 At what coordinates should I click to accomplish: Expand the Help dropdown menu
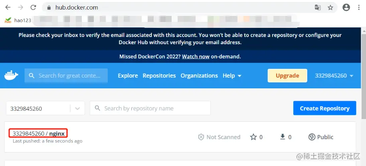point(232,76)
